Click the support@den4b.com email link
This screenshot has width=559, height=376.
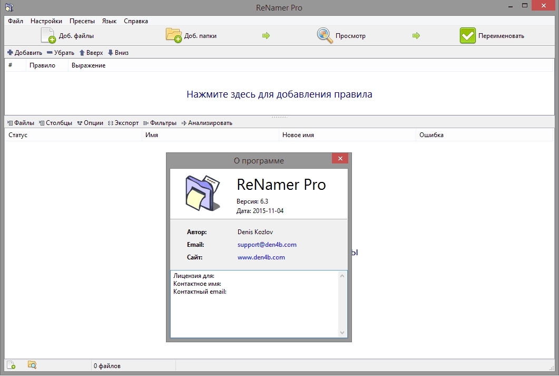pyautogui.click(x=267, y=245)
